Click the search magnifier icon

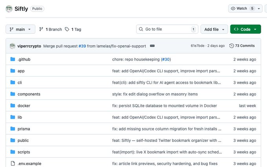click(141, 29)
